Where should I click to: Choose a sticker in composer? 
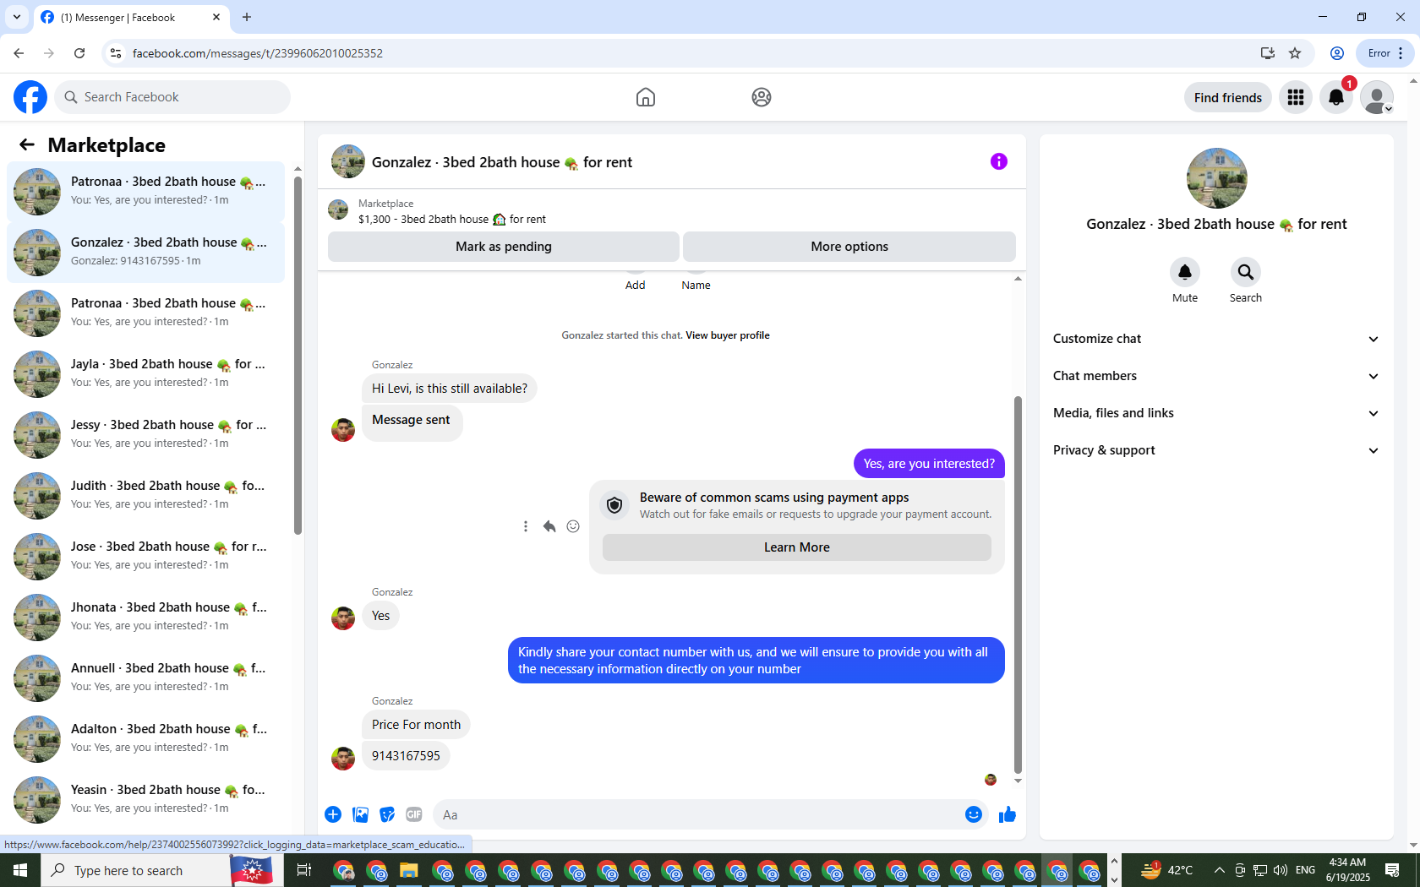pyautogui.click(x=387, y=814)
